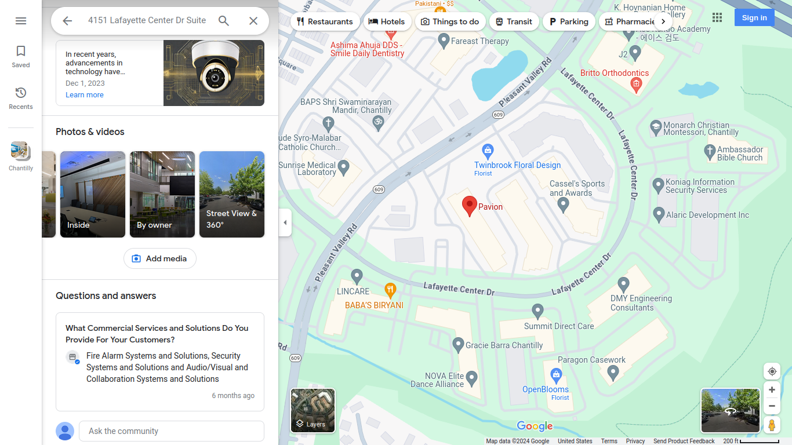Click United States region link
Viewport: 792px width, 445px height.
575,441
